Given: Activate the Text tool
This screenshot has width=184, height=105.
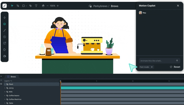Looking at the screenshot, I should [x=36, y=6].
